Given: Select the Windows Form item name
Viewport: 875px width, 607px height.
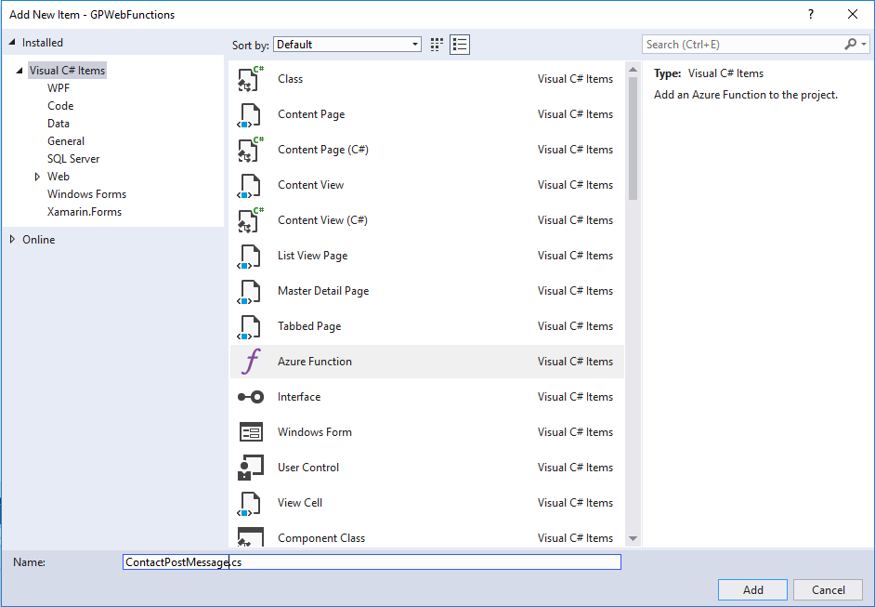Looking at the screenshot, I should [x=315, y=432].
